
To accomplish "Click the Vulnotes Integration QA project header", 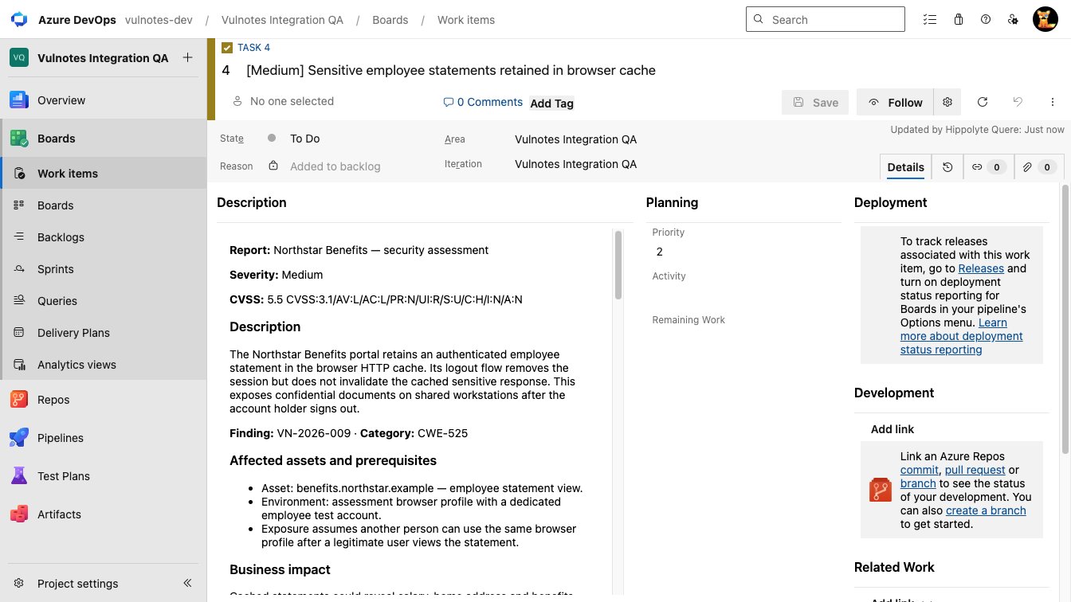I will (x=89, y=58).
